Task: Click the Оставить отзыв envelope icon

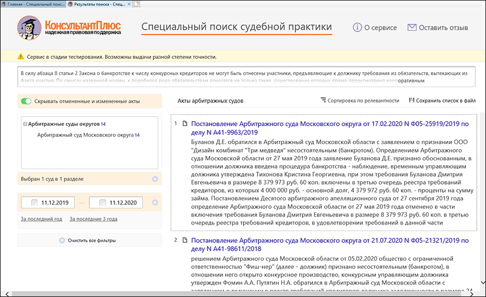Action: [412, 28]
